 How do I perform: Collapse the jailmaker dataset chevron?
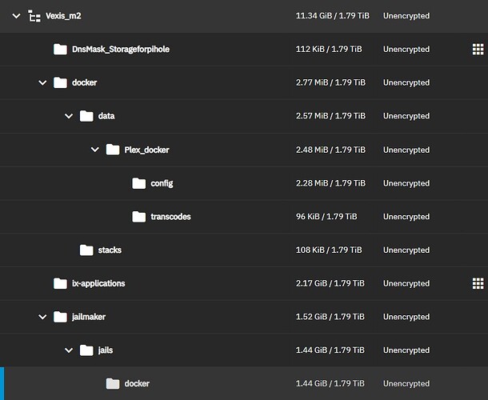[42, 317]
